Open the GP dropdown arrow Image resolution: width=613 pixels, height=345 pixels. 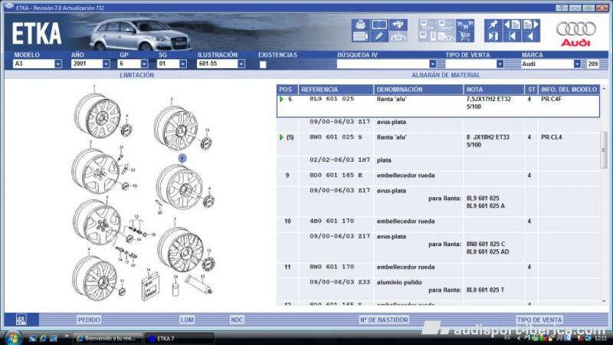click(144, 64)
